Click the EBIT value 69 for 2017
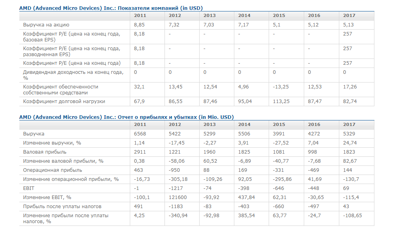The image size is (404, 233). (x=346, y=188)
